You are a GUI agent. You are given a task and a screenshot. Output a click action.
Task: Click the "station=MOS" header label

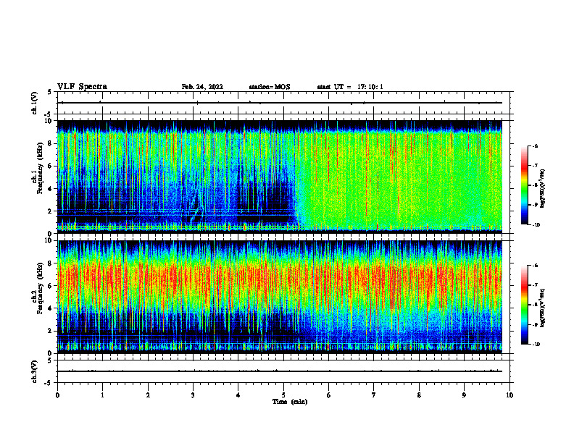pos(270,87)
